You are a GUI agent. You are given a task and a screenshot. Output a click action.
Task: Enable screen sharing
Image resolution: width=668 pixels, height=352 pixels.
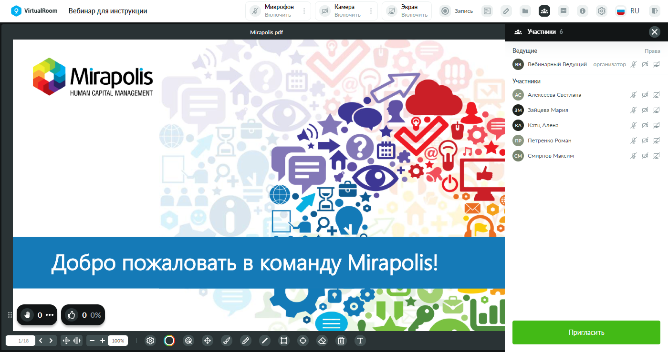pos(407,11)
